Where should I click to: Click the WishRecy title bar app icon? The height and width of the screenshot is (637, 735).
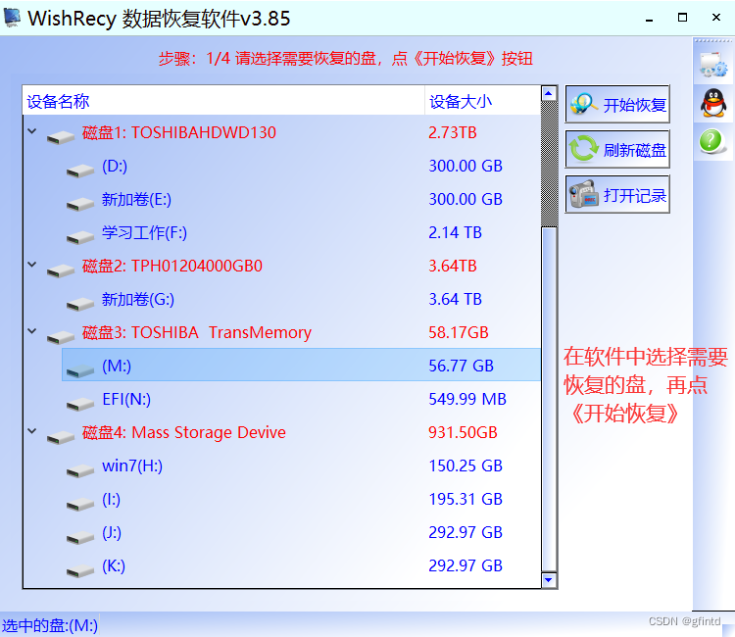pyautogui.click(x=12, y=18)
